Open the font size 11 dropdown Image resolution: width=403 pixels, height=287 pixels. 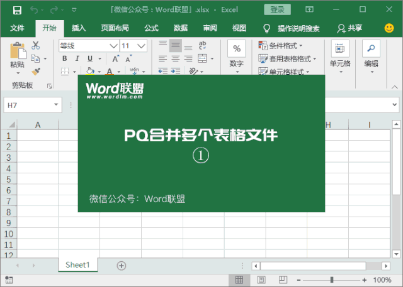141,46
